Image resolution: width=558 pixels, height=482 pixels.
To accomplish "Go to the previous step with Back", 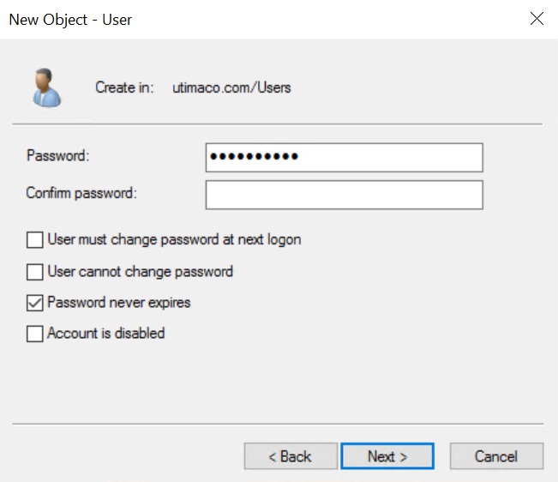I will coord(291,456).
